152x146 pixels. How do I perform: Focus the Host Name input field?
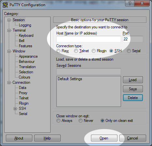(89, 39)
